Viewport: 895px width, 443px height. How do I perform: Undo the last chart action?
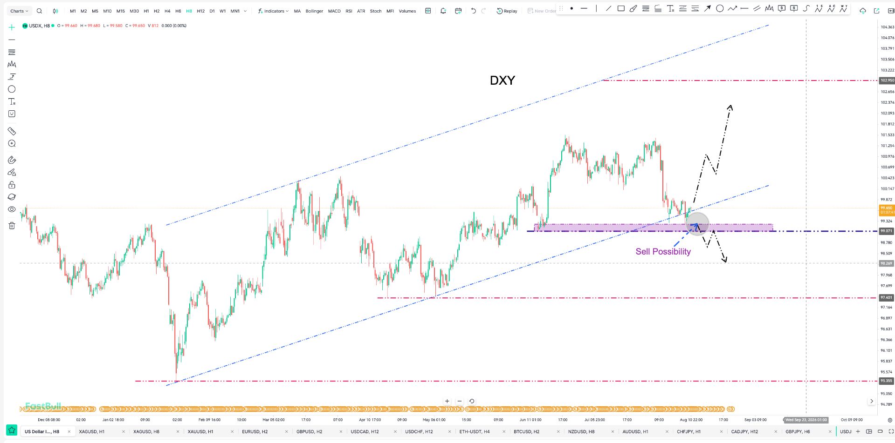point(473,11)
